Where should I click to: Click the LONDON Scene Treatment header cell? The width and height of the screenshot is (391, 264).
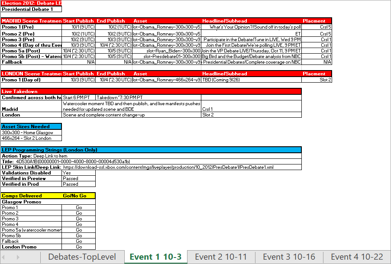tap(31, 74)
